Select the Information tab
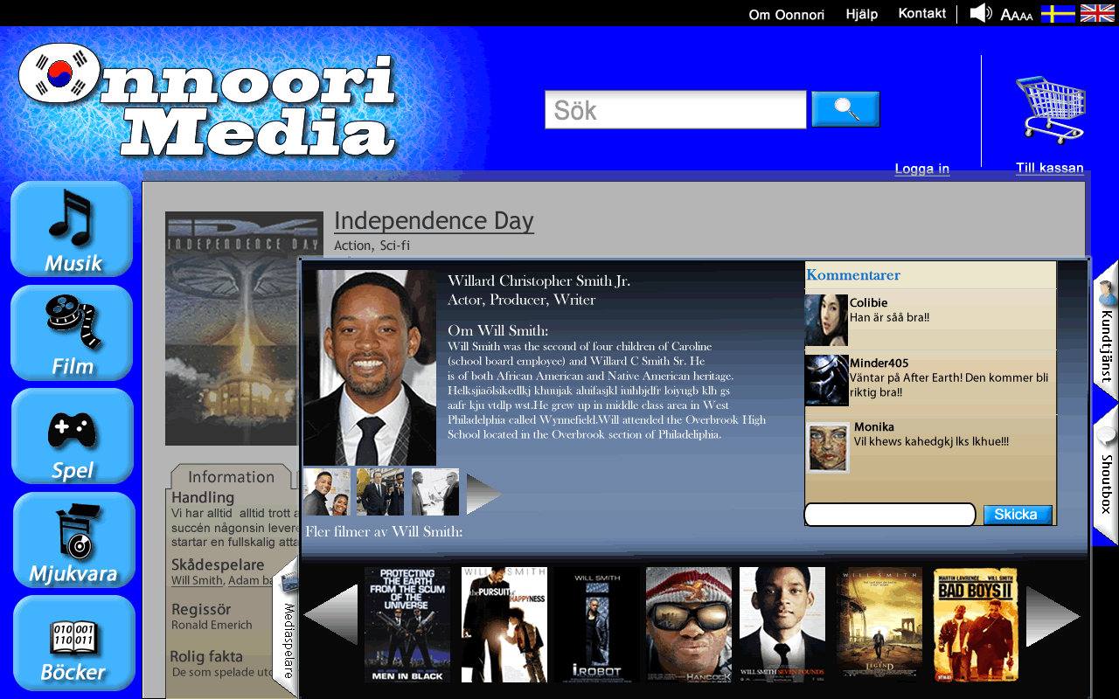1119x699 pixels. (231, 476)
